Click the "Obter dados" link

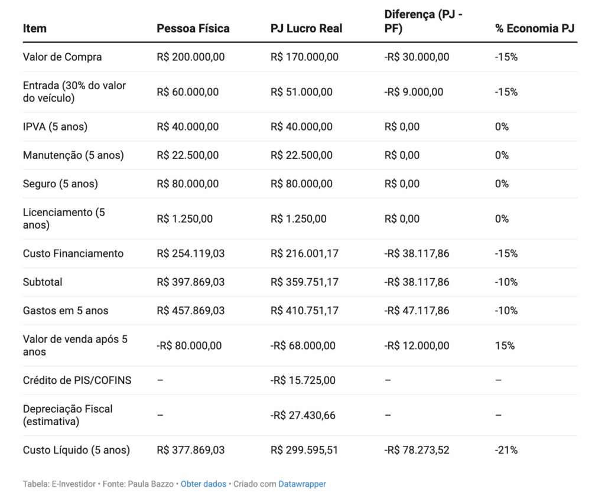click(203, 484)
